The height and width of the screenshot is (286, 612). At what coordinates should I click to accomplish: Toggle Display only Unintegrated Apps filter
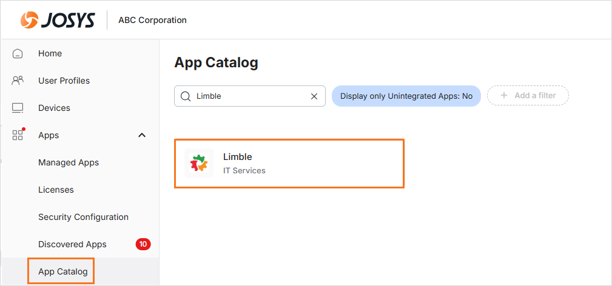[x=406, y=96]
